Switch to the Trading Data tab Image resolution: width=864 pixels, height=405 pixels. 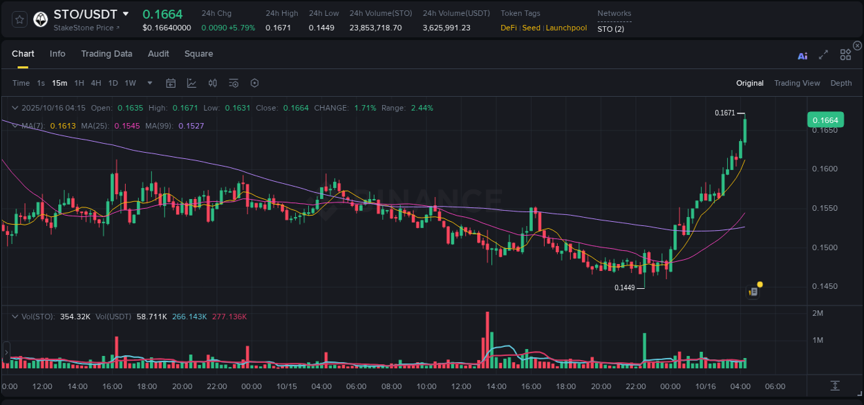click(106, 54)
